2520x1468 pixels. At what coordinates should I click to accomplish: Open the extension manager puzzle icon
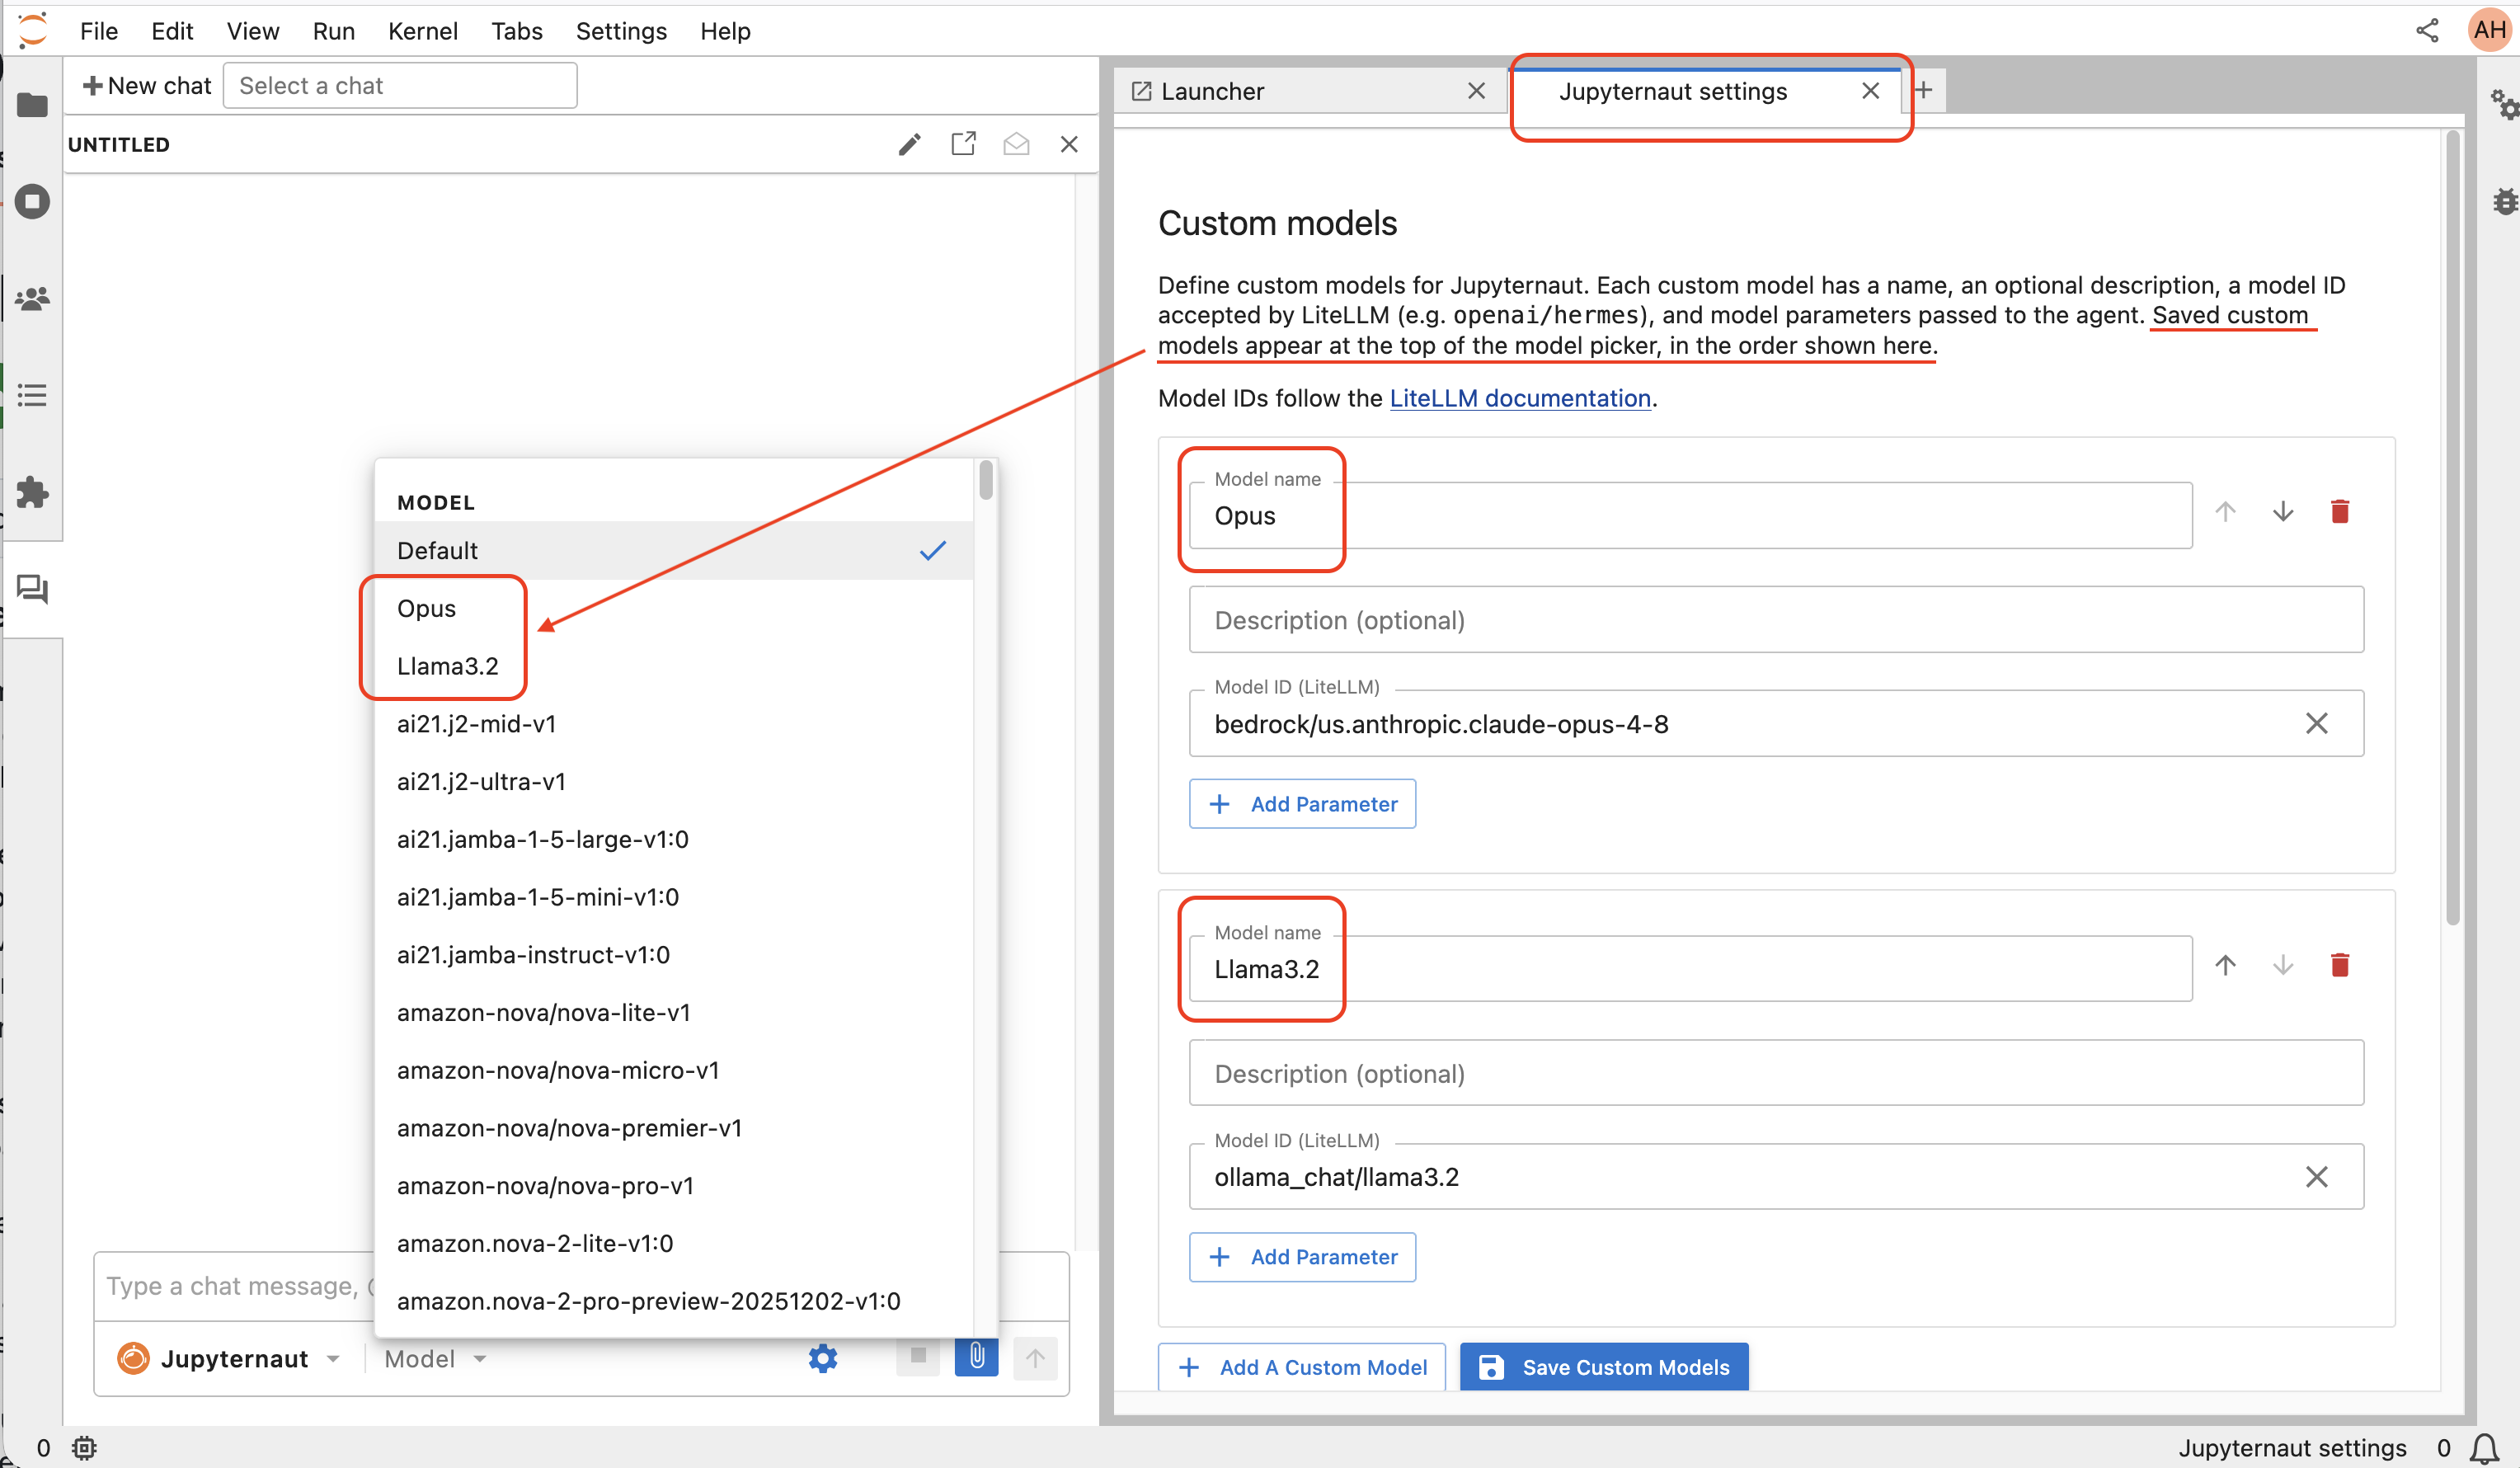coord(32,492)
